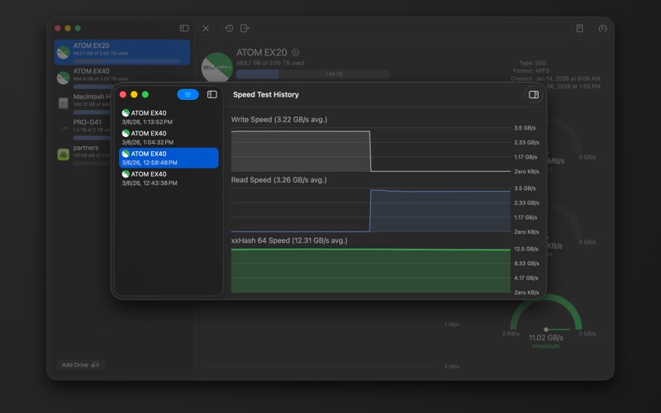The height and width of the screenshot is (413, 661).
Task: Click the Write Speed 3.22 GB/s label
Action: coord(279,119)
